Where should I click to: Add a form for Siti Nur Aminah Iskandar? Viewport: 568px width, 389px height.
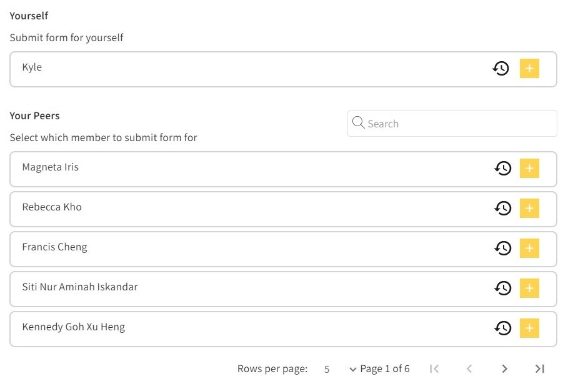point(529,288)
